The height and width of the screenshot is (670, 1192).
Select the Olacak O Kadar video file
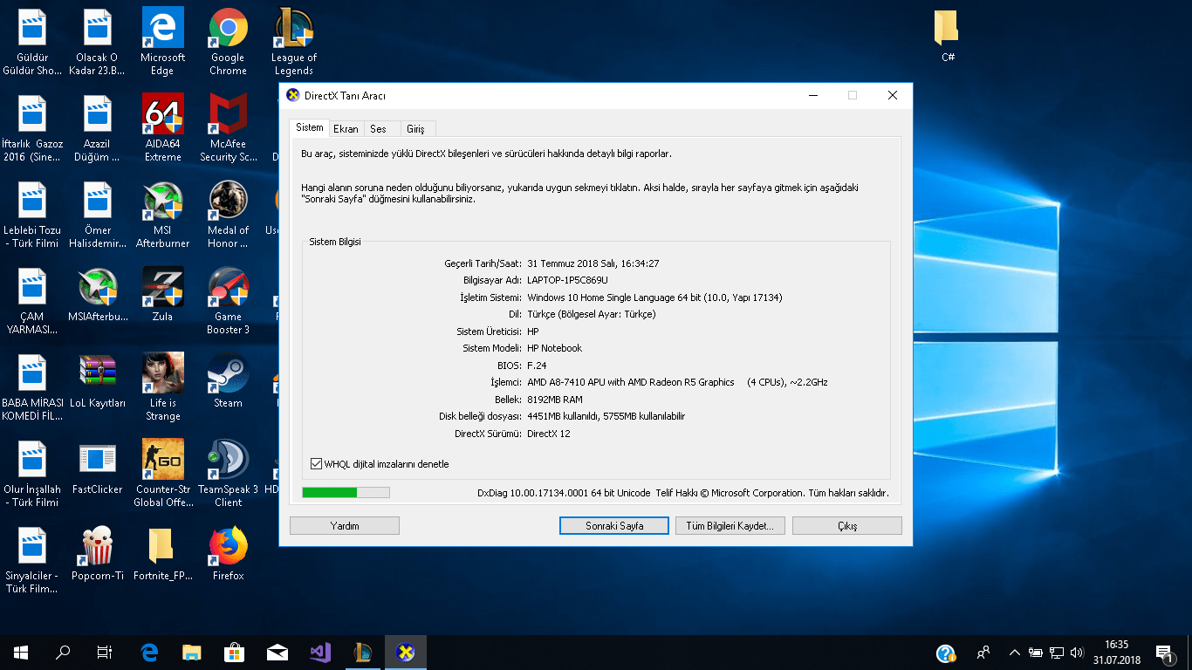click(98, 41)
